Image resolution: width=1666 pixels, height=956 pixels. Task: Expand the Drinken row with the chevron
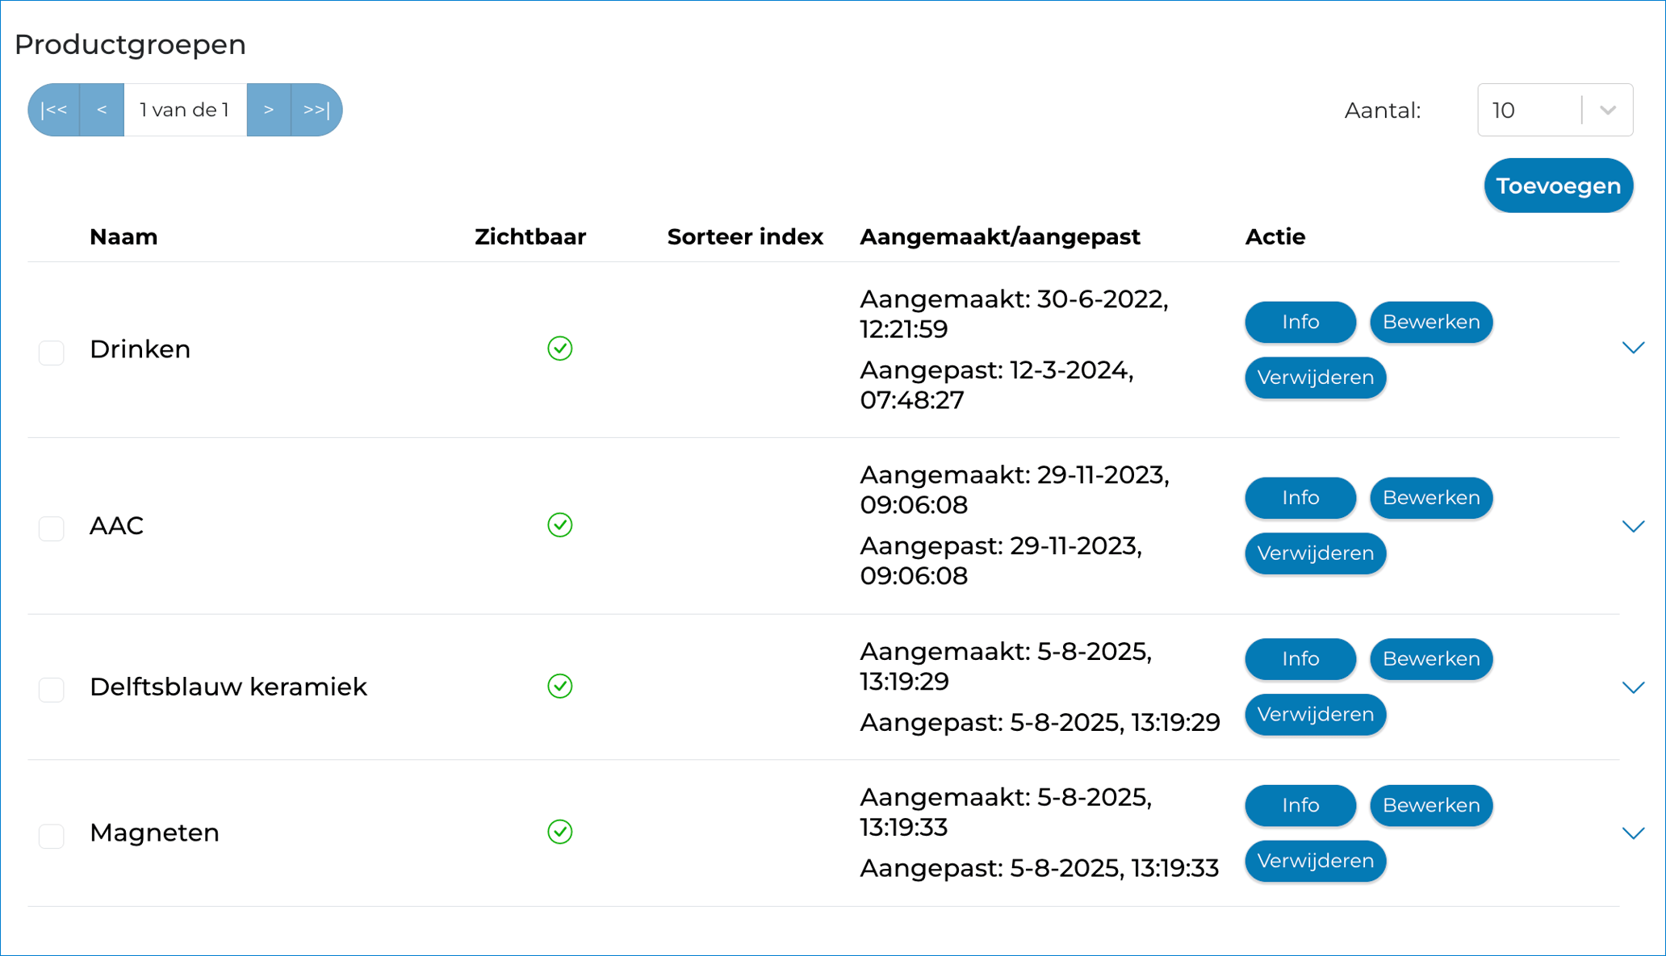tap(1635, 348)
